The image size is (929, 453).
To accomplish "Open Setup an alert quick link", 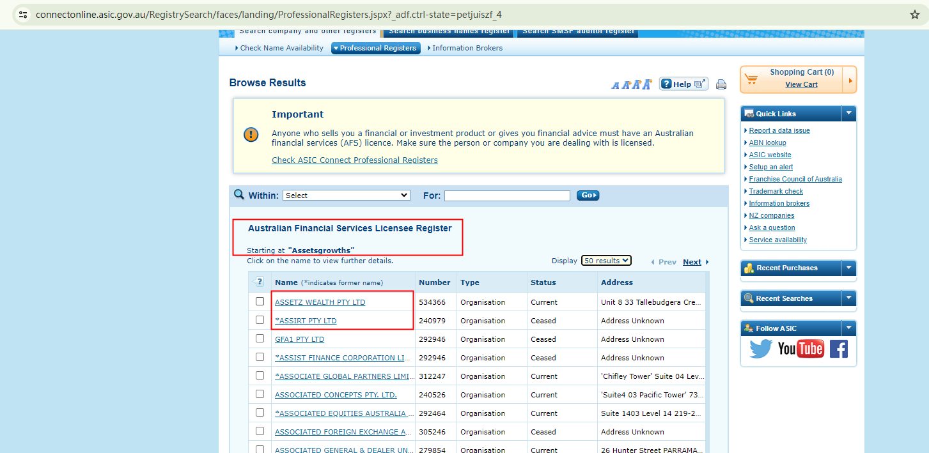I will click(771, 167).
